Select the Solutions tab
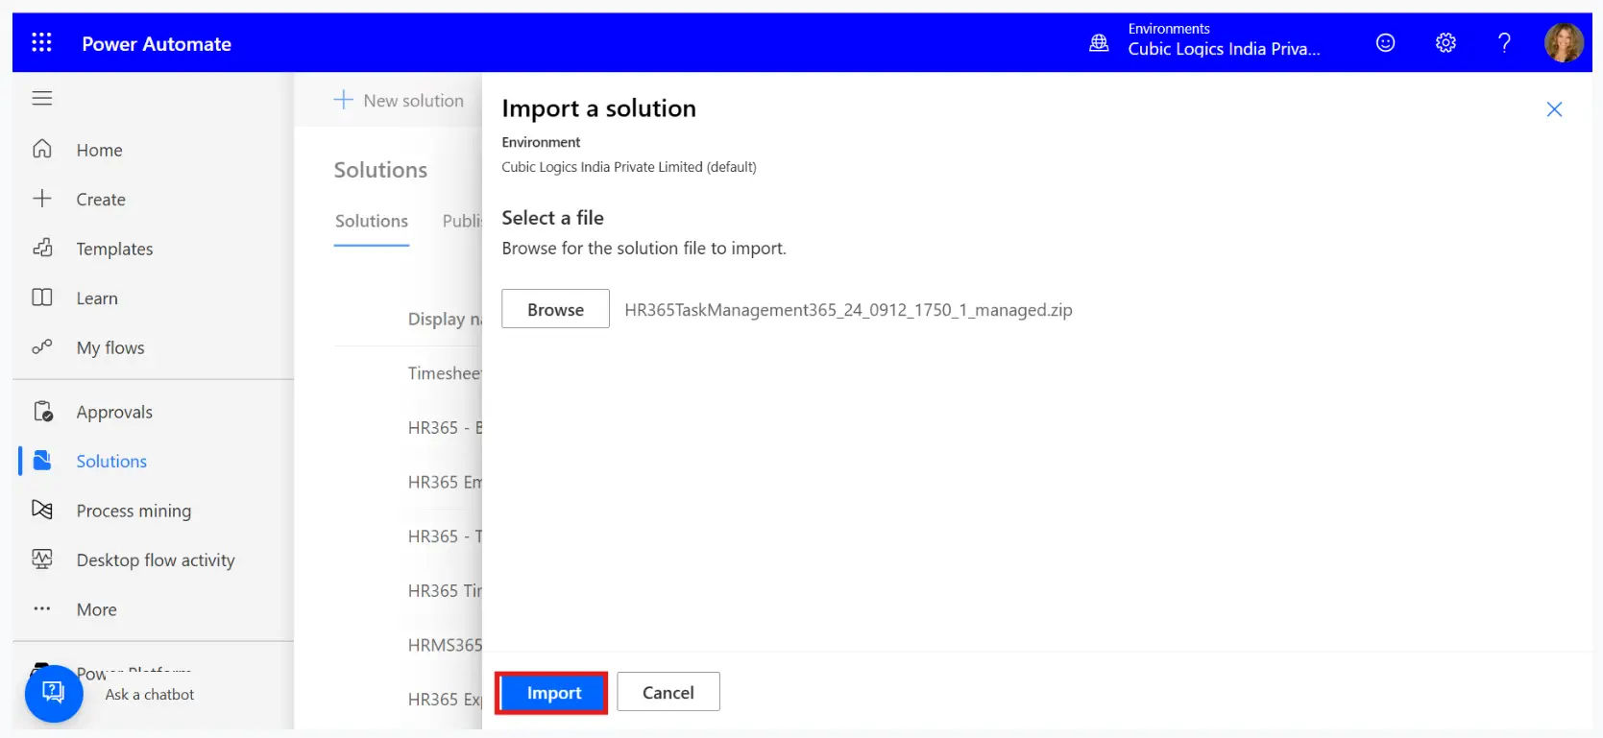 click(x=372, y=221)
